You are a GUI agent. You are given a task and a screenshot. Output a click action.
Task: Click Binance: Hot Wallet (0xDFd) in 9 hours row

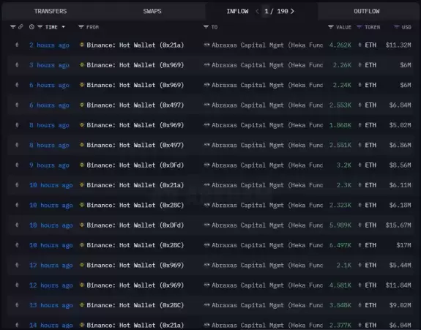click(x=135, y=165)
